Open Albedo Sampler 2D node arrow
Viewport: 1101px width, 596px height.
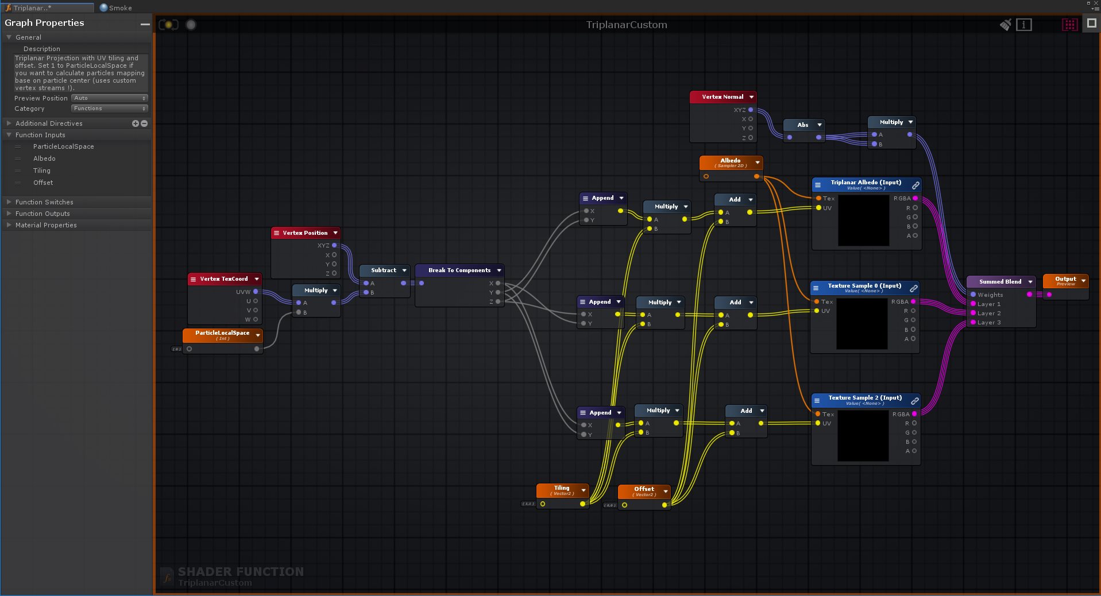[x=758, y=162]
